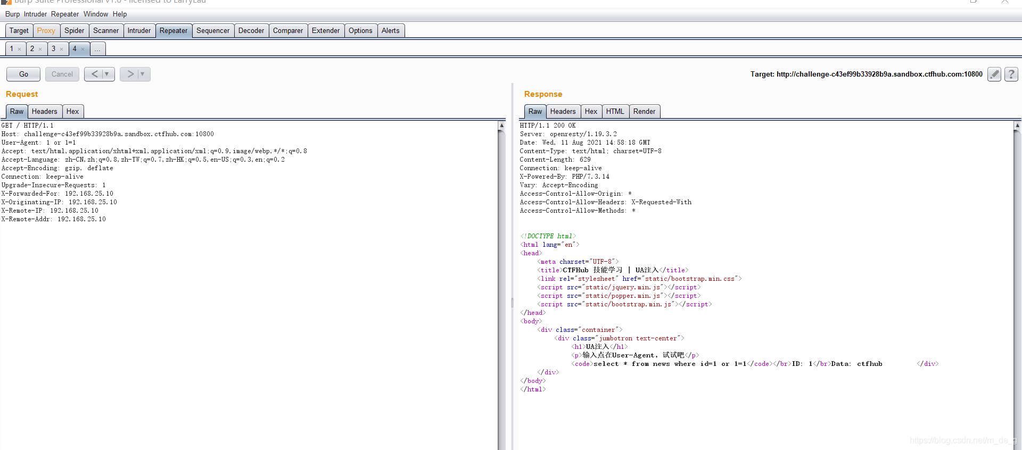Switch to the Target tool tab
Viewport: 1022px width, 450px height.
(19, 31)
